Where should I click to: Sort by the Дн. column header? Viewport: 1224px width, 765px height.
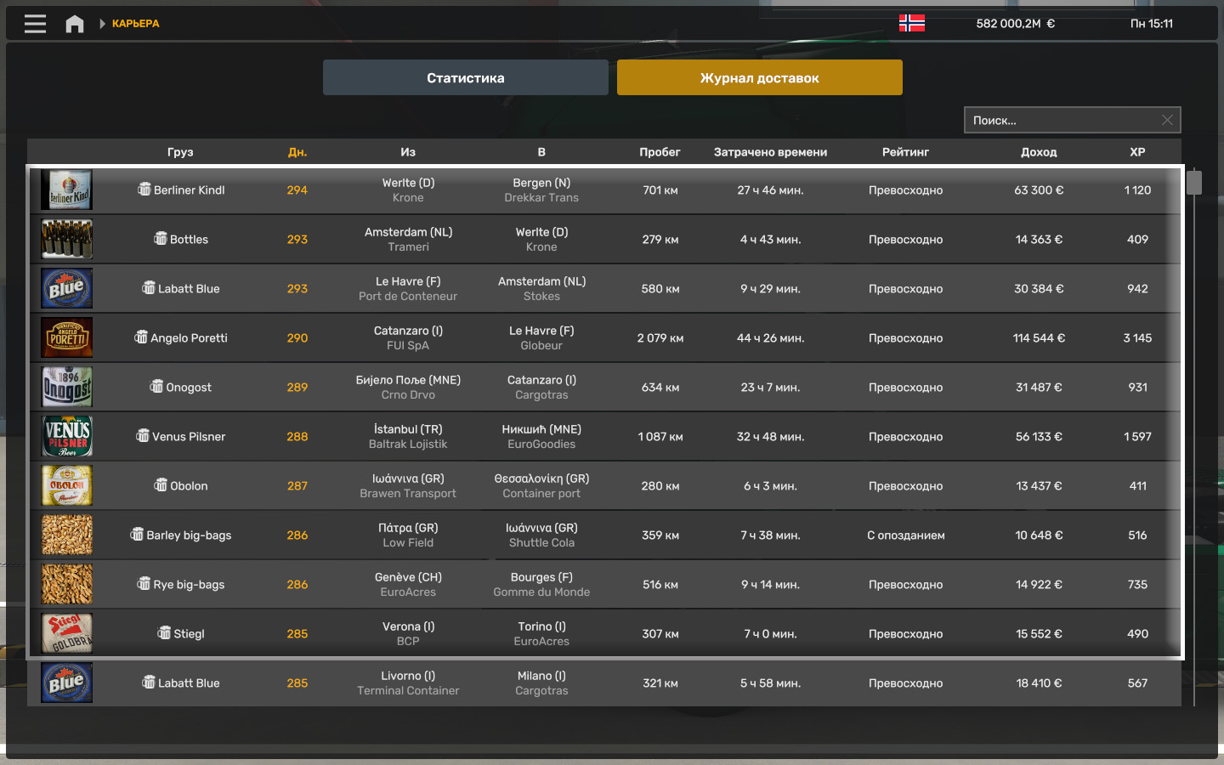coord(297,152)
